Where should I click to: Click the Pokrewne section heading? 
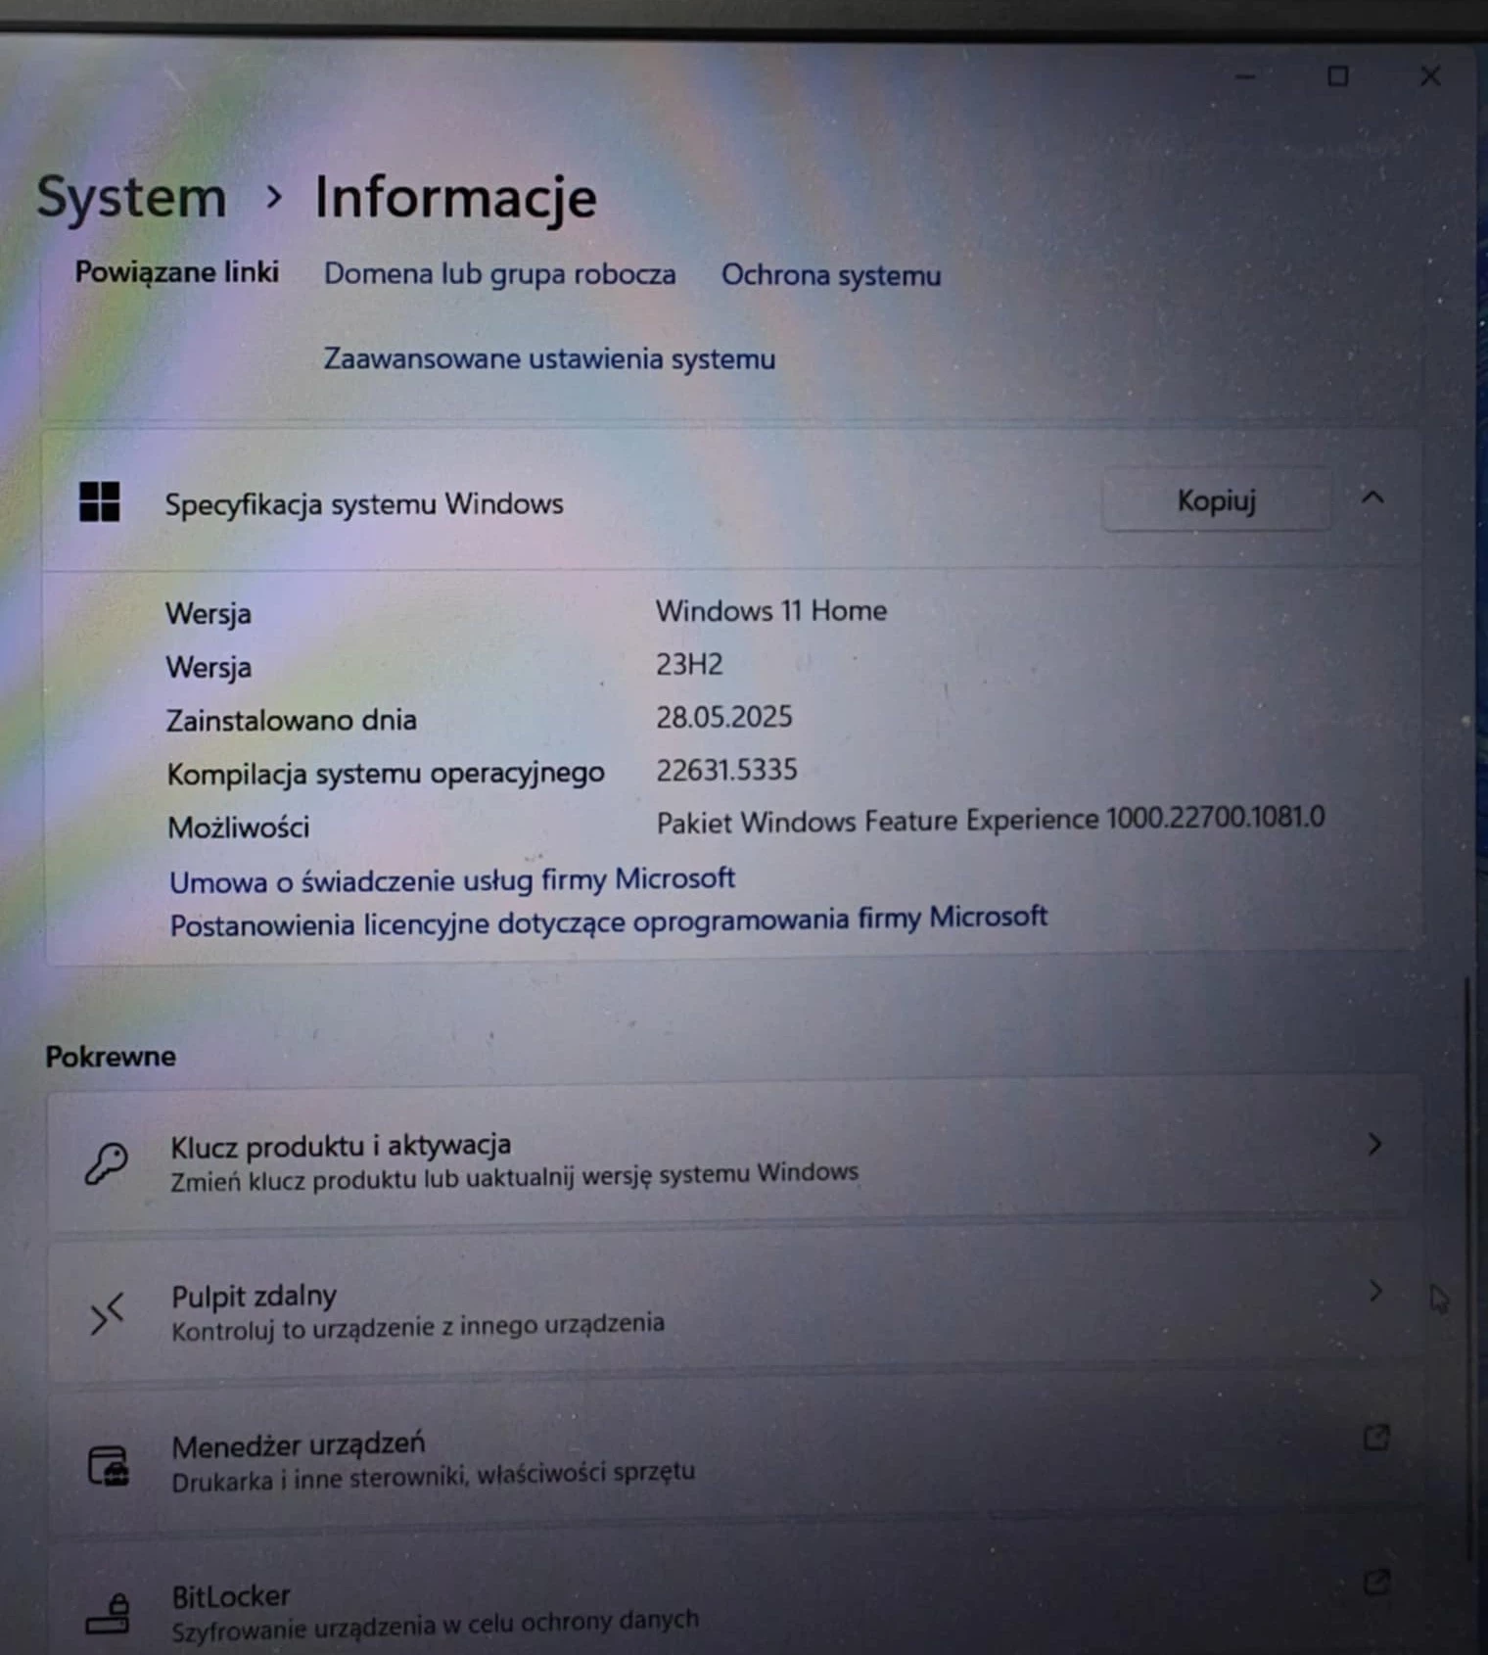[111, 1057]
